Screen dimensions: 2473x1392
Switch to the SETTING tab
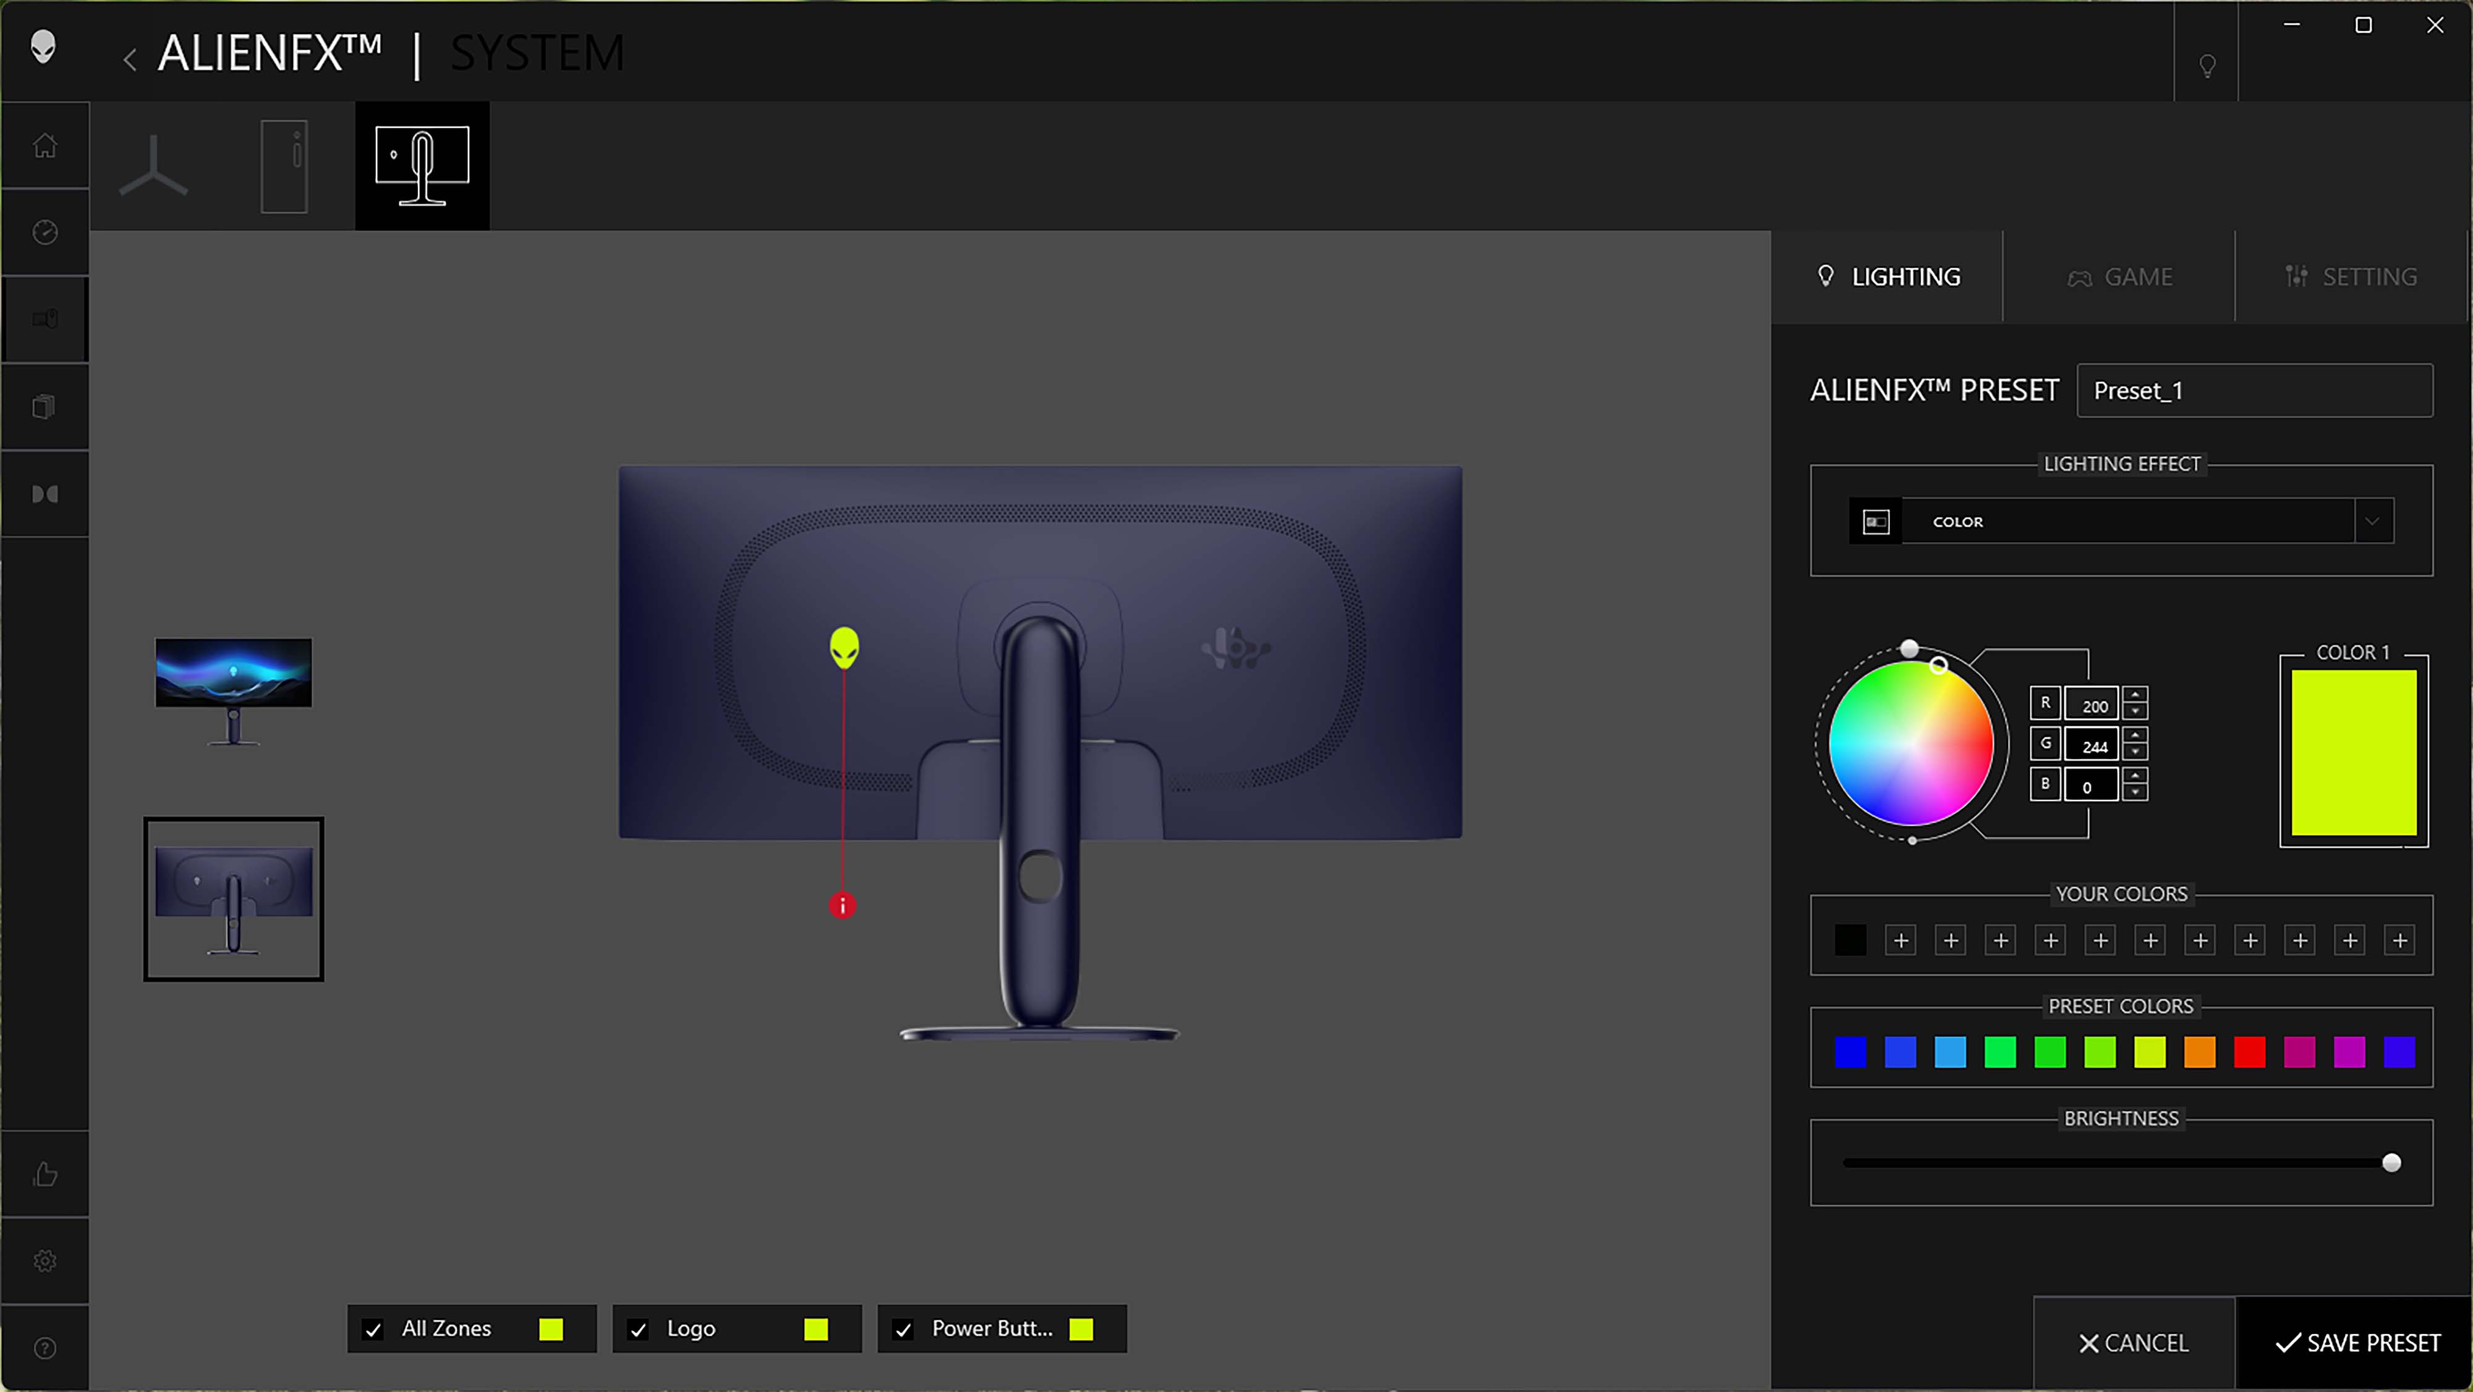tap(2351, 278)
